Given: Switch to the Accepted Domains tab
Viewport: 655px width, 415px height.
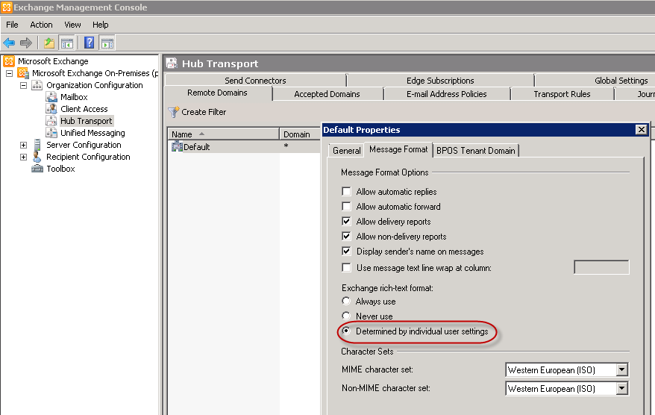Looking at the screenshot, I should (x=327, y=94).
